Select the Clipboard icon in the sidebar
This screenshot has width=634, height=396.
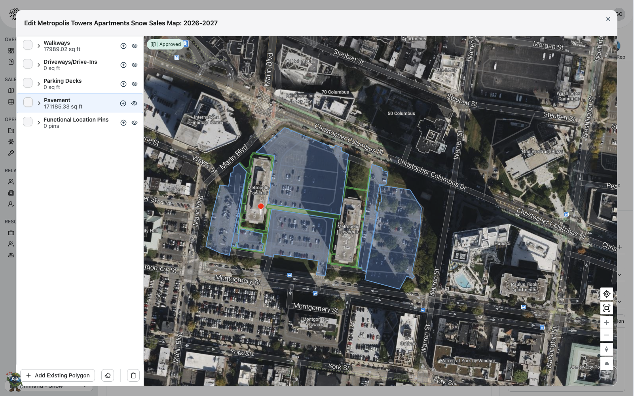point(11,61)
